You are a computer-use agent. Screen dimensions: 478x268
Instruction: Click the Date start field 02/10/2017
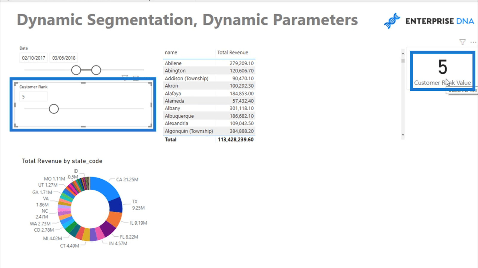click(33, 58)
